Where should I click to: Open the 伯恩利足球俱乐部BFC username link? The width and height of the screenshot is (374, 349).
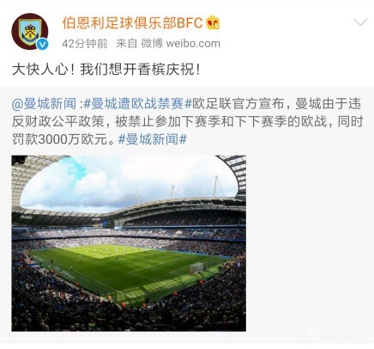(x=132, y=23)
